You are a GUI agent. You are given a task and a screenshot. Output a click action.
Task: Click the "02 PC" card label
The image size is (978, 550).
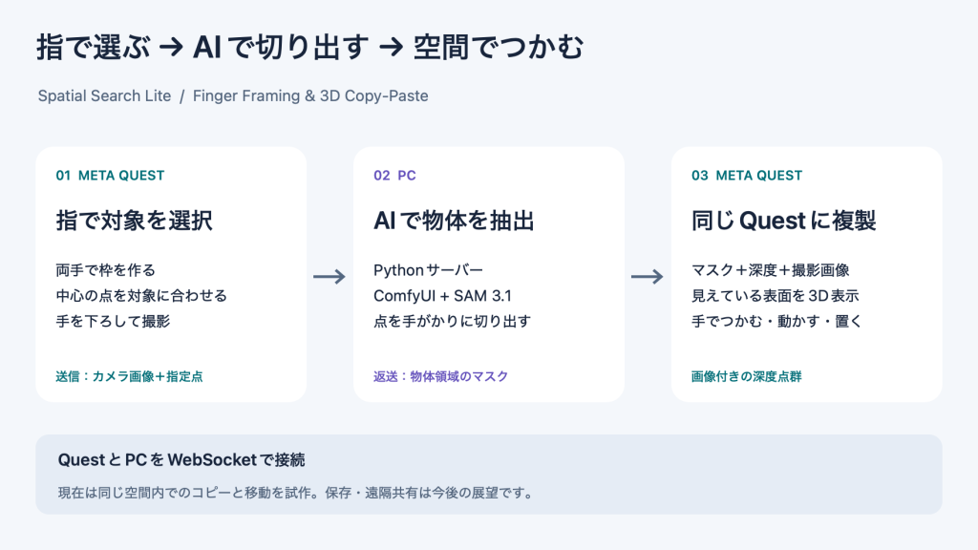pos(394,176)
